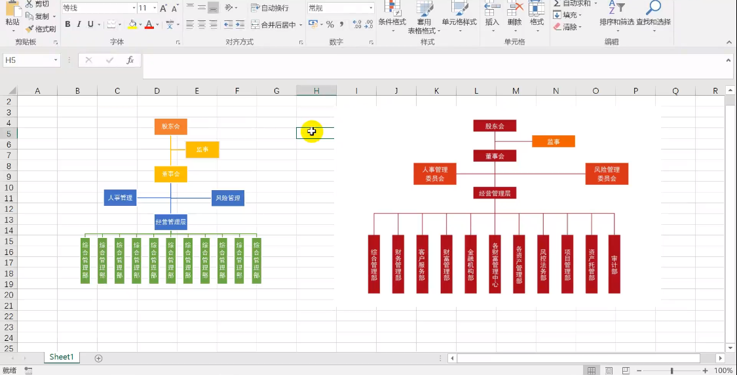This screenshot has height=375, width=737.
Task: Expand the formula bar
Action: pyautogui.click(x=728, y=60)
